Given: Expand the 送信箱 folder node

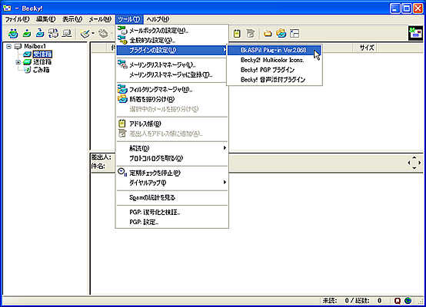Looking at the screenshot, I should pyautogui.click(x=18, y=62).
